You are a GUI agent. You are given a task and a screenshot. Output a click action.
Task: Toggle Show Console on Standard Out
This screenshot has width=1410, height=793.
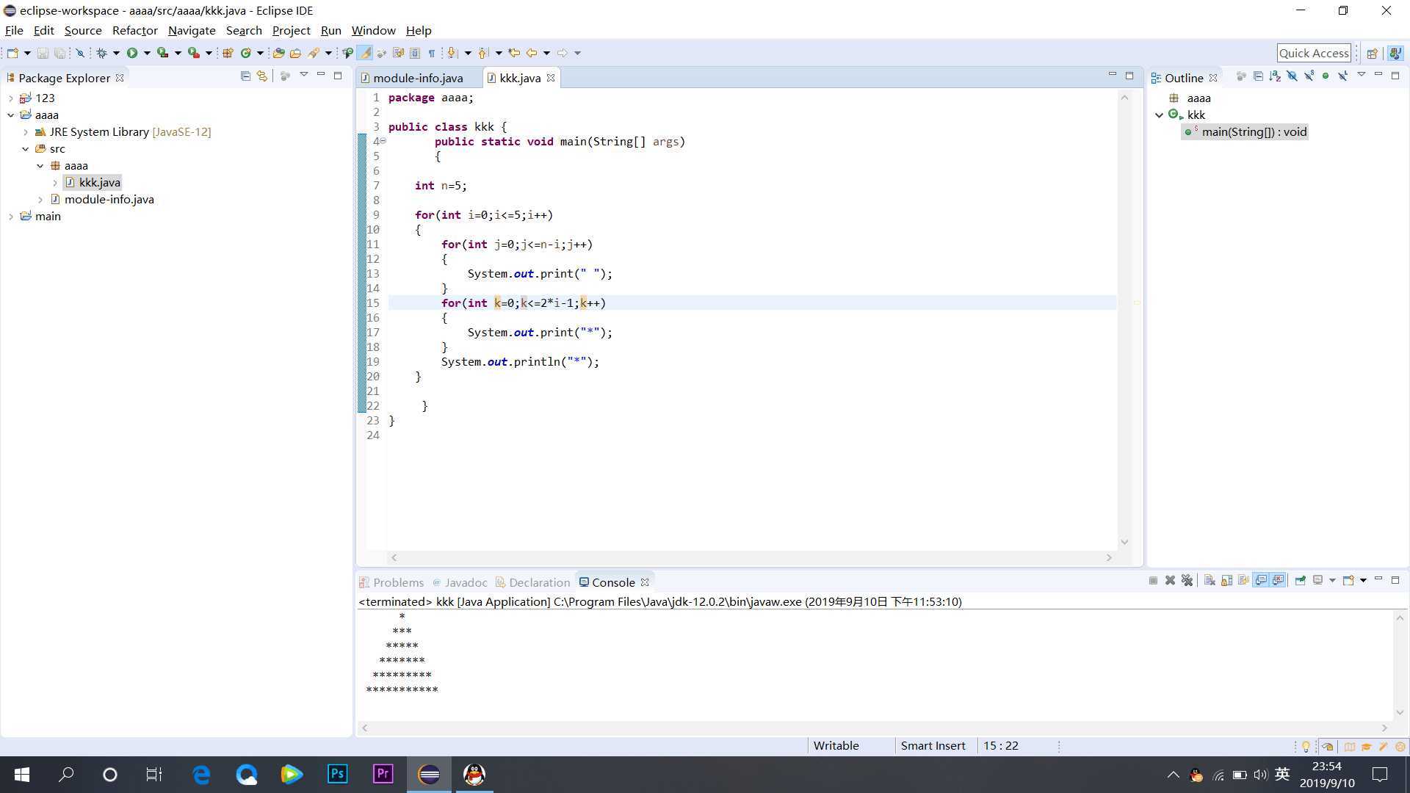(x=1261, y=581)
